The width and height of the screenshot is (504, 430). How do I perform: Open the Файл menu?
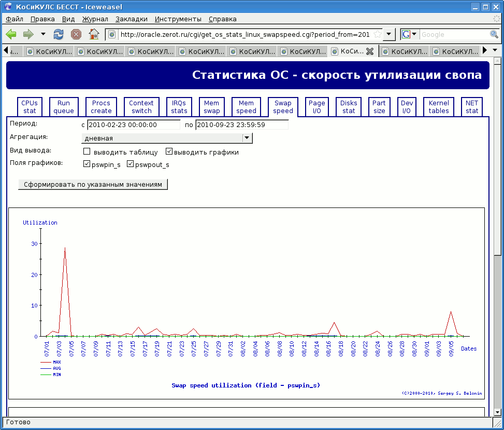point(15,19)
